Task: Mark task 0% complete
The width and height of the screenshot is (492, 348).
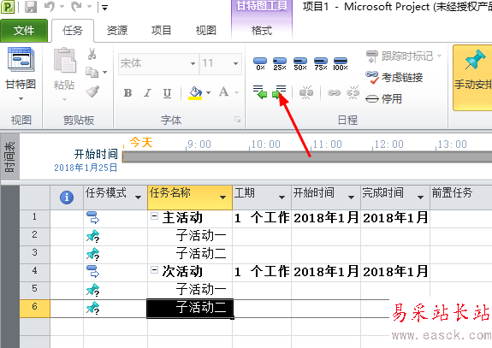Action: [x=260, y=63]
